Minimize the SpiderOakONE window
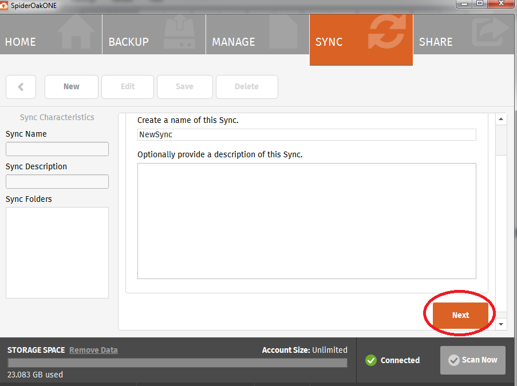Viewport: 517px width, 386px height. (x=464, y=3)
